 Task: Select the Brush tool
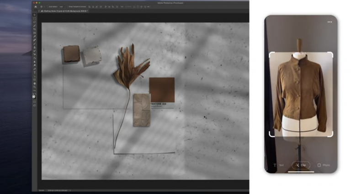click(x=34, y=43)
